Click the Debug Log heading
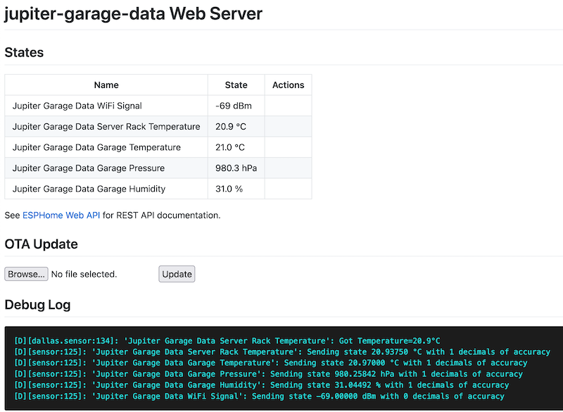The image size is (563, 412). pyautogui.click(x=37, y=305)
